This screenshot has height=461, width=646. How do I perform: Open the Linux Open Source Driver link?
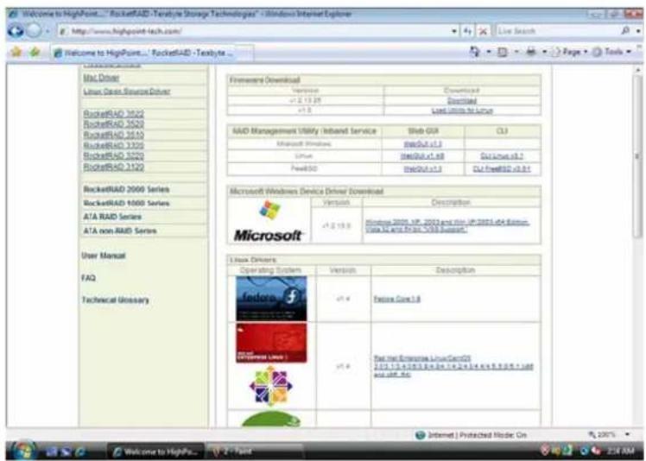coord(126,92)
